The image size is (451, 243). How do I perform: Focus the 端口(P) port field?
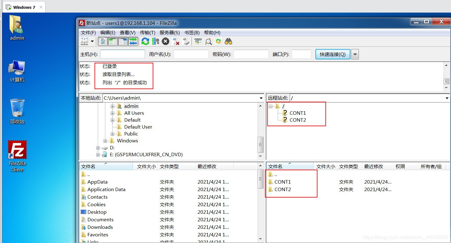(x=301, y=54)
